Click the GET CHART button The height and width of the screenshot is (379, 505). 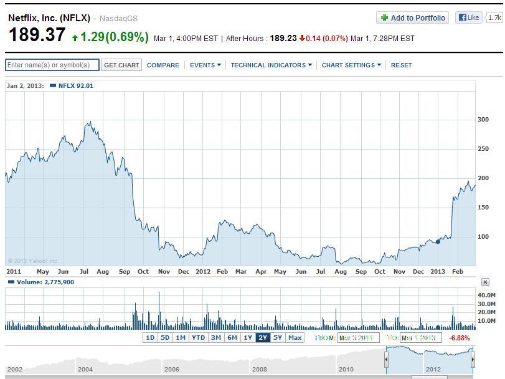[x=121, y=65]
